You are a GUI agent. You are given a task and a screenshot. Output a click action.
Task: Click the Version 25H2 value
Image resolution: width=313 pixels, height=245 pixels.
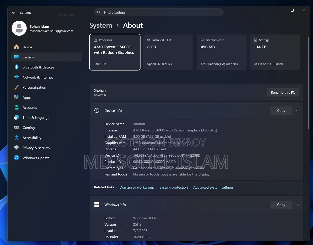point(137,224)
